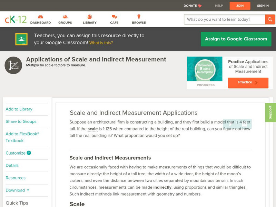
Task: Open the Library icon in navigation
Action: coord(90,17)
